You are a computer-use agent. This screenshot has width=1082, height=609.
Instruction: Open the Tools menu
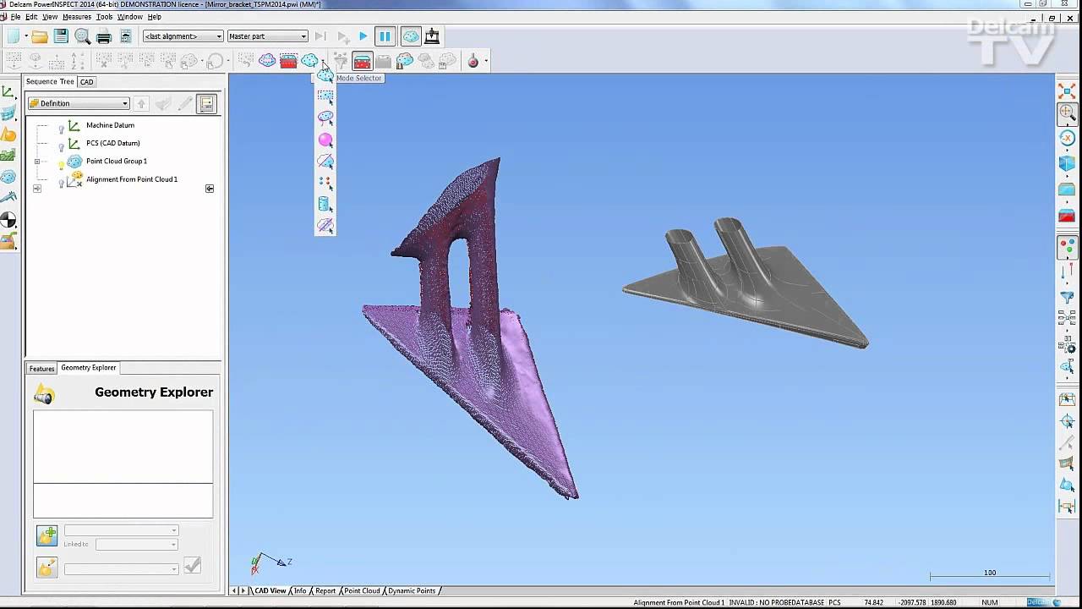click(104, 17)
